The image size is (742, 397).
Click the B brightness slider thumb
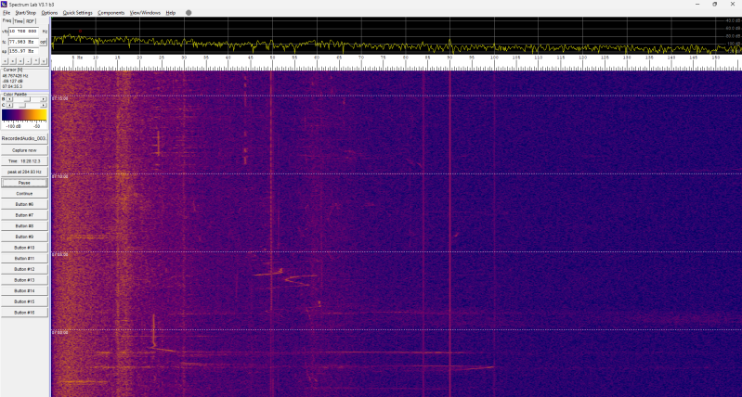pos(28,98)
